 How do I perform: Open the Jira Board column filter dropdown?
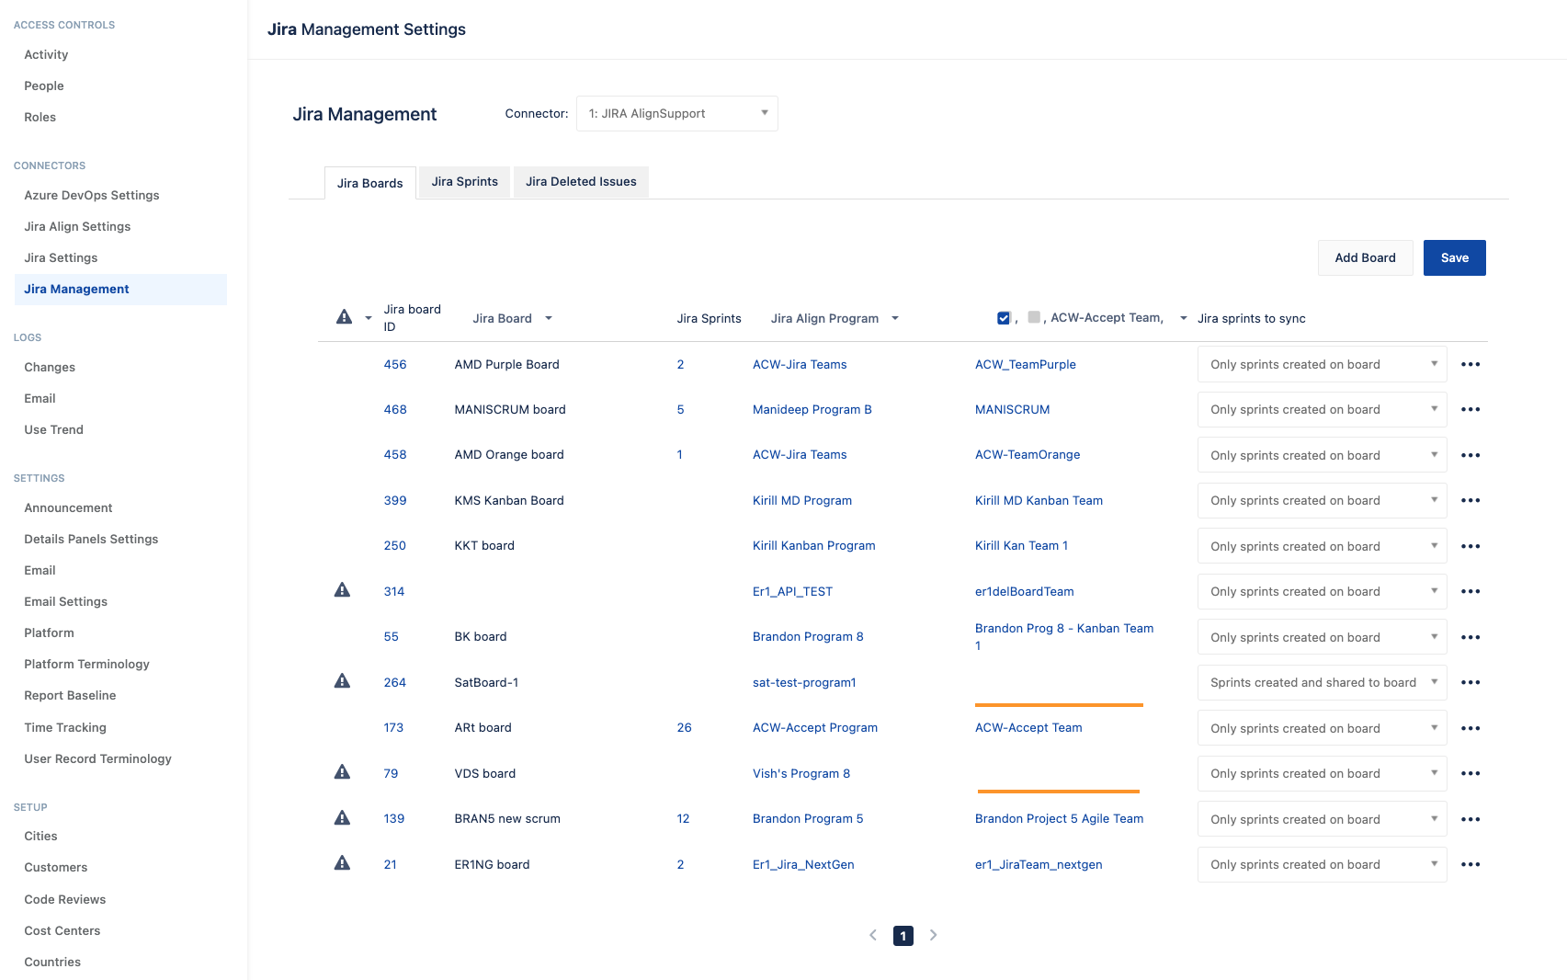pos(549,318)
